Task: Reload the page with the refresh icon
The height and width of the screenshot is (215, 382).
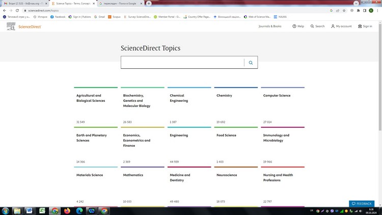Action: click(x=17, y=11)
